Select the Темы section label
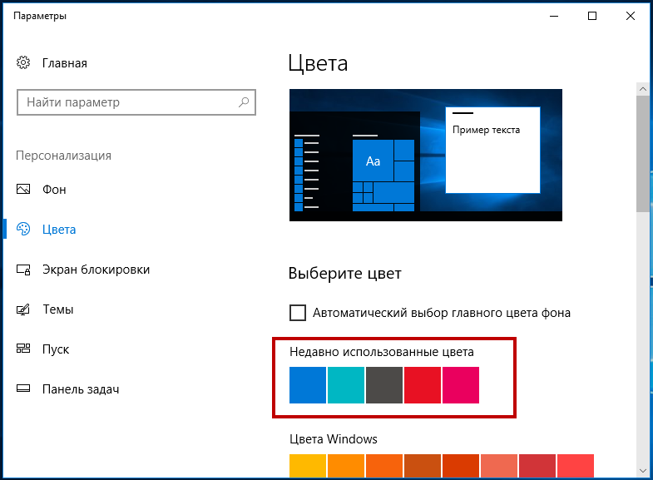The image size is (653, 480). [58, 309]
